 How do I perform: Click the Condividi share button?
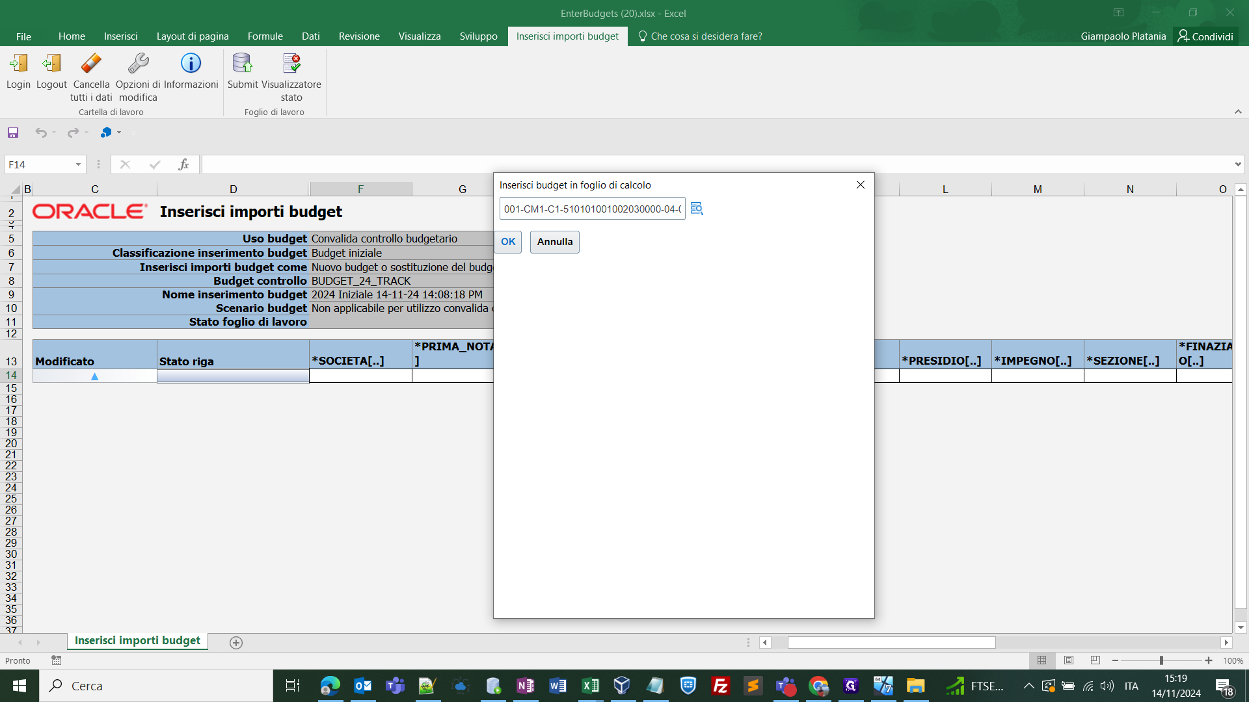click(x=1206, y=36)
